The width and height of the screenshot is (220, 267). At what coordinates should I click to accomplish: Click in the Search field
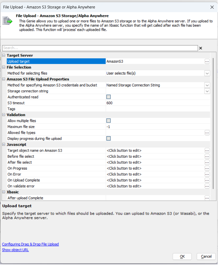100,48
